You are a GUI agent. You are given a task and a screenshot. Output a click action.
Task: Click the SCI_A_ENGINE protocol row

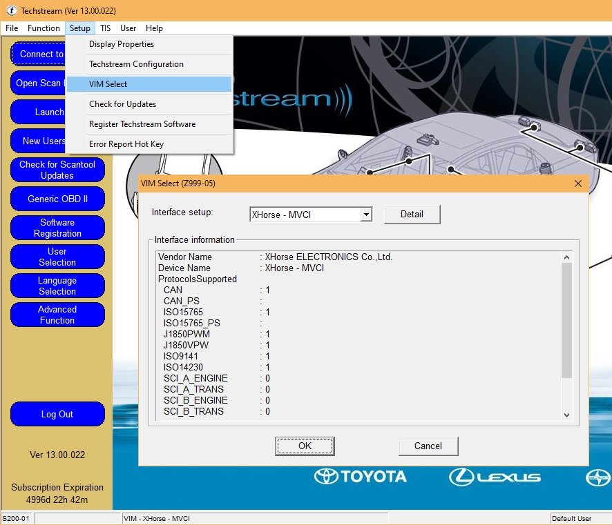click(217, 379)
